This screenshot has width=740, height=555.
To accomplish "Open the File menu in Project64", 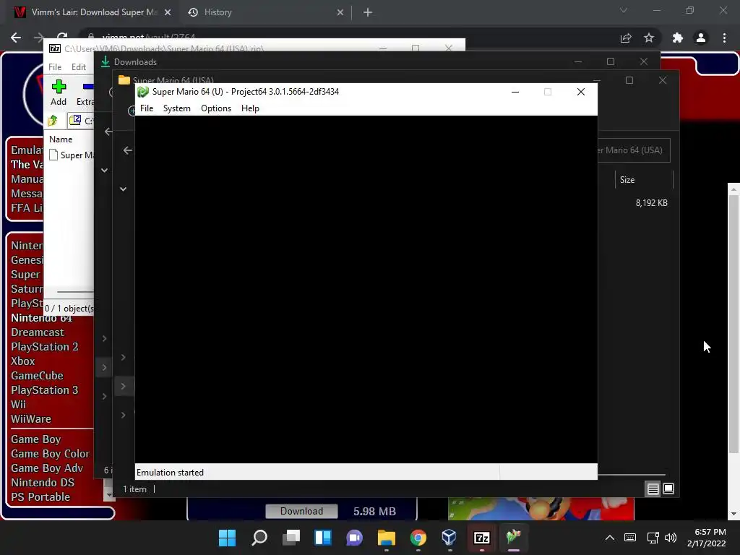I will coord(147,108).
